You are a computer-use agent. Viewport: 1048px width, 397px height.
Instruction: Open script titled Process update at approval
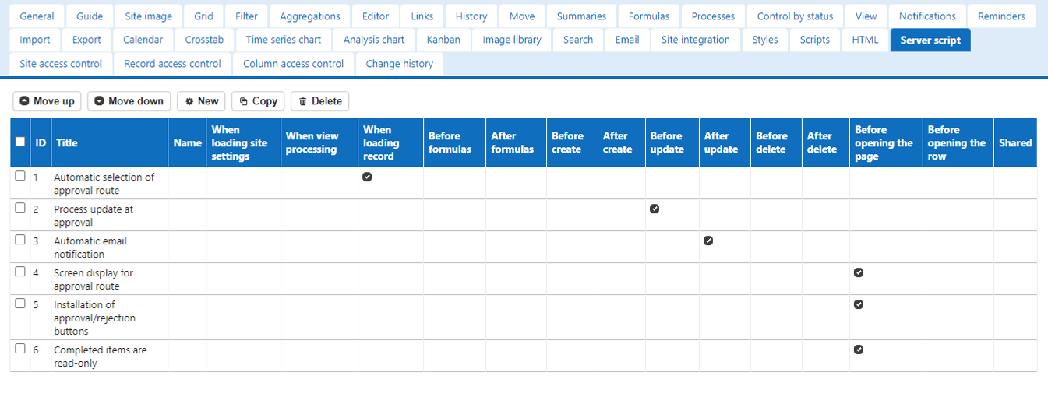[x=93, y=216]
